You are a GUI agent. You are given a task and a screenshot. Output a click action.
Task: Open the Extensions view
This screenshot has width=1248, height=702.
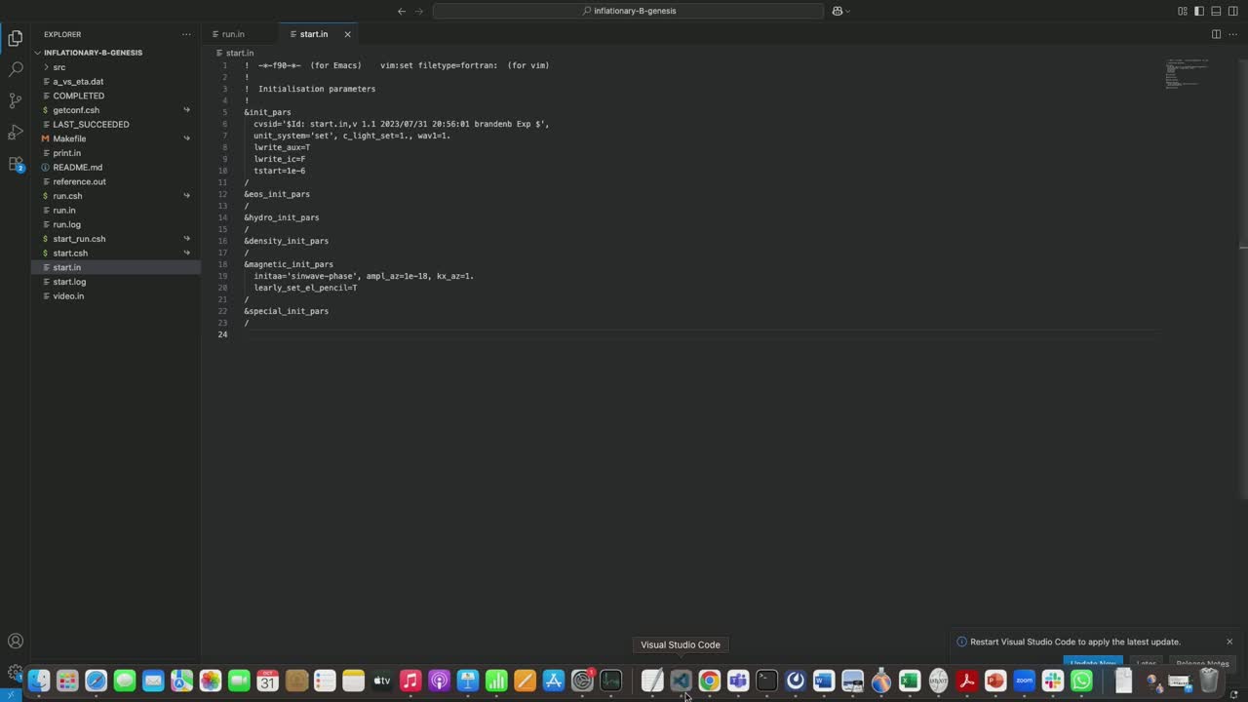tap(16, 164)
